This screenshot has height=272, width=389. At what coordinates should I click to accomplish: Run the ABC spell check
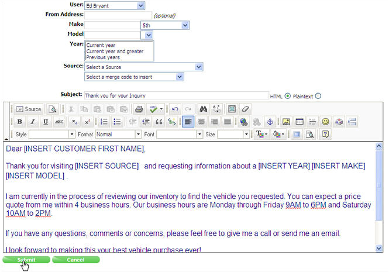tap(153, 109)
